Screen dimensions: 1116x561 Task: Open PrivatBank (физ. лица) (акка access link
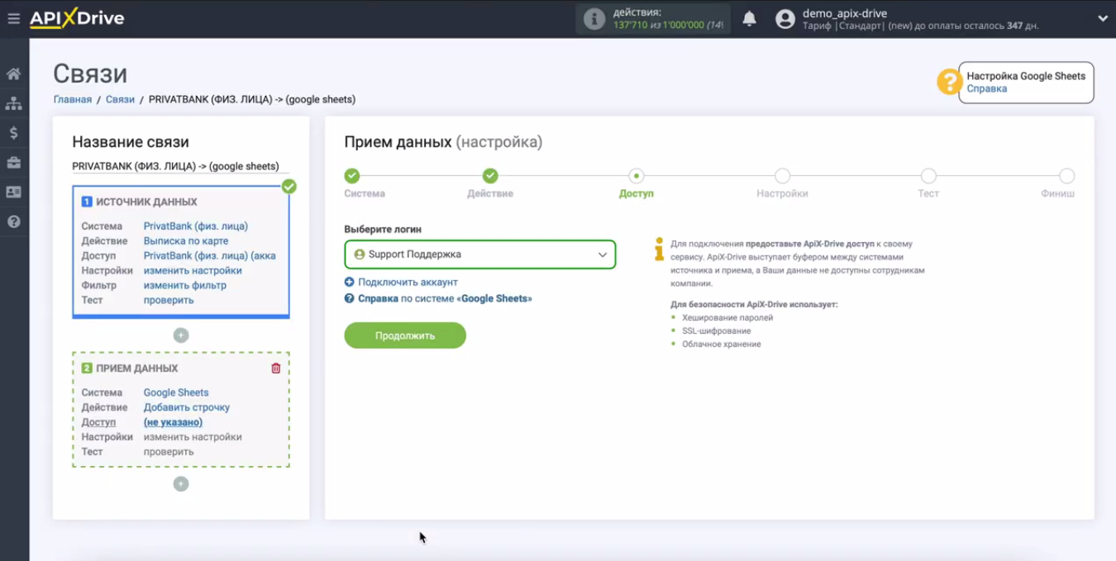coord(210,256)
